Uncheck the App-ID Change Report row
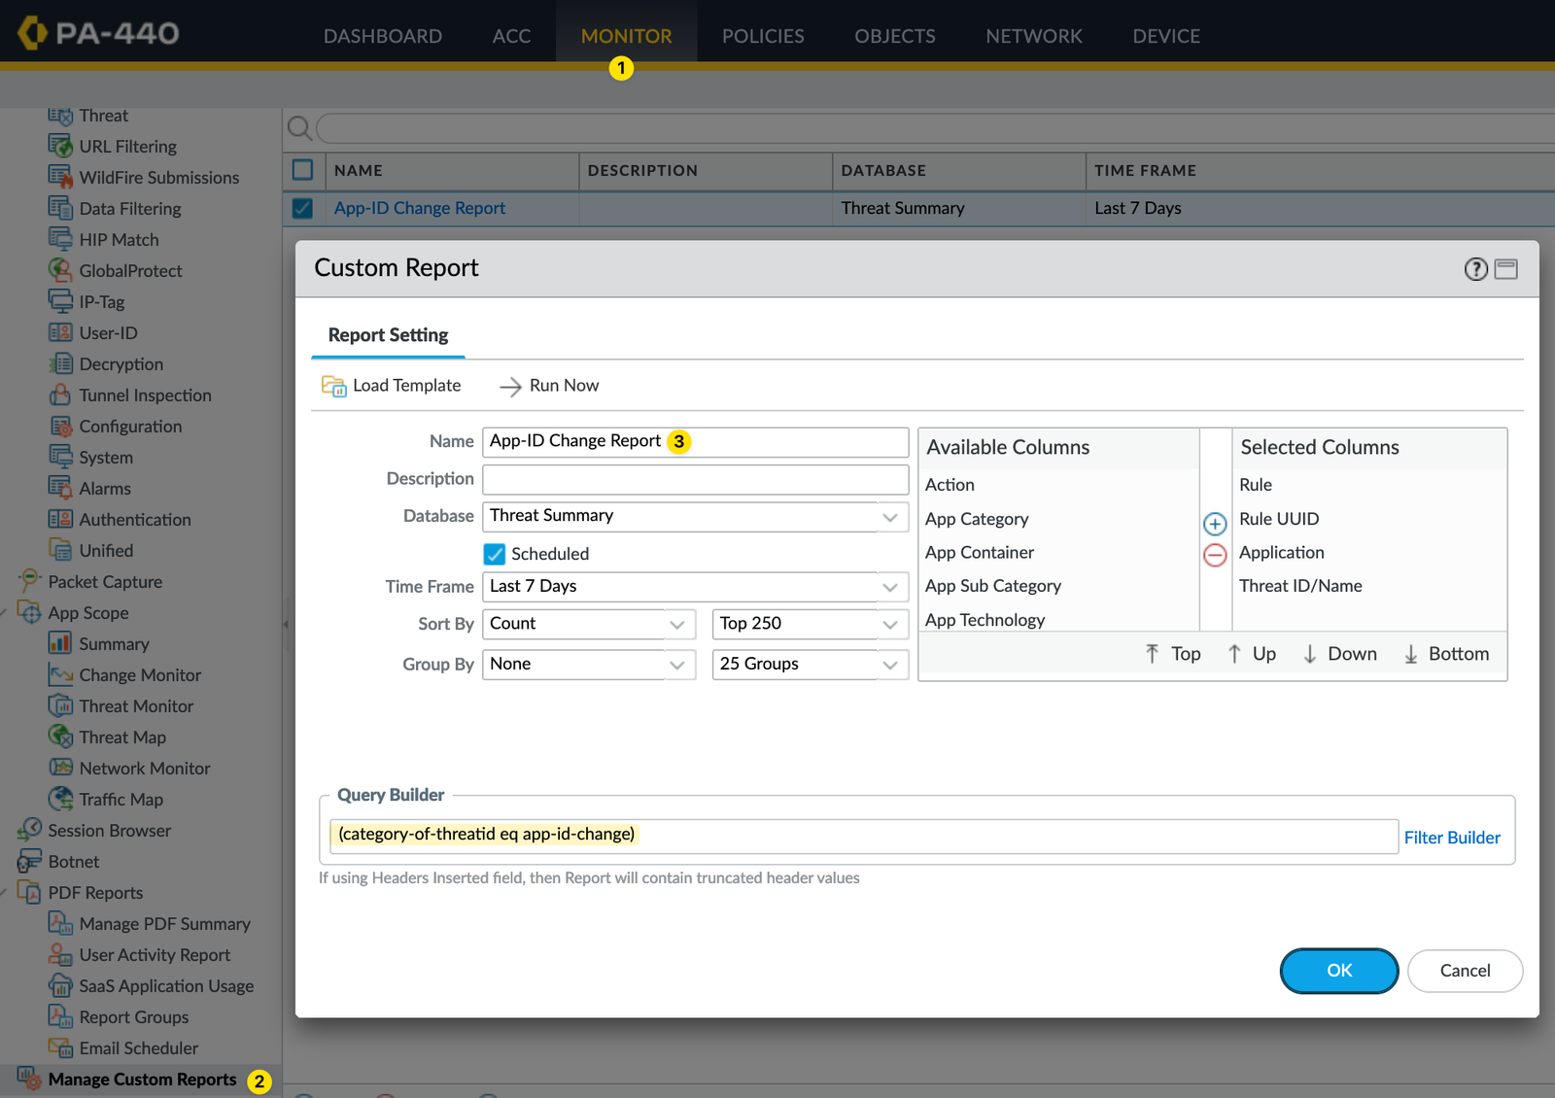Image resolution: width=1555 pixels, height=1098 pixels. 302,208
